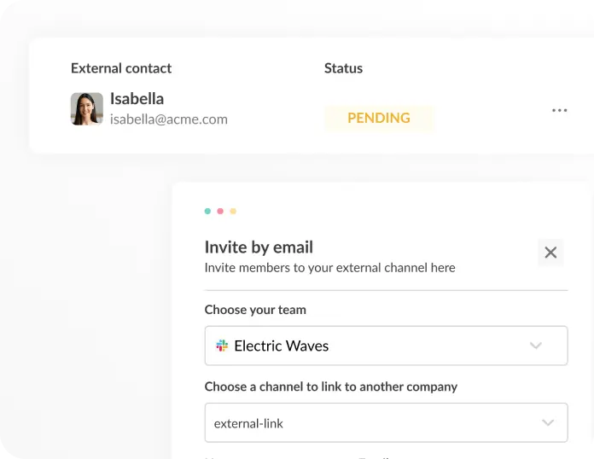Click the Invite members subtitle text
This screenshot has width=594, height=459.
(x=330, y=268)
